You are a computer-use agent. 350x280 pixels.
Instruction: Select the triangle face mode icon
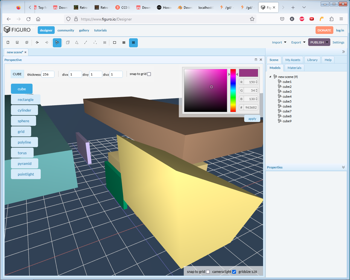point(77,42)
